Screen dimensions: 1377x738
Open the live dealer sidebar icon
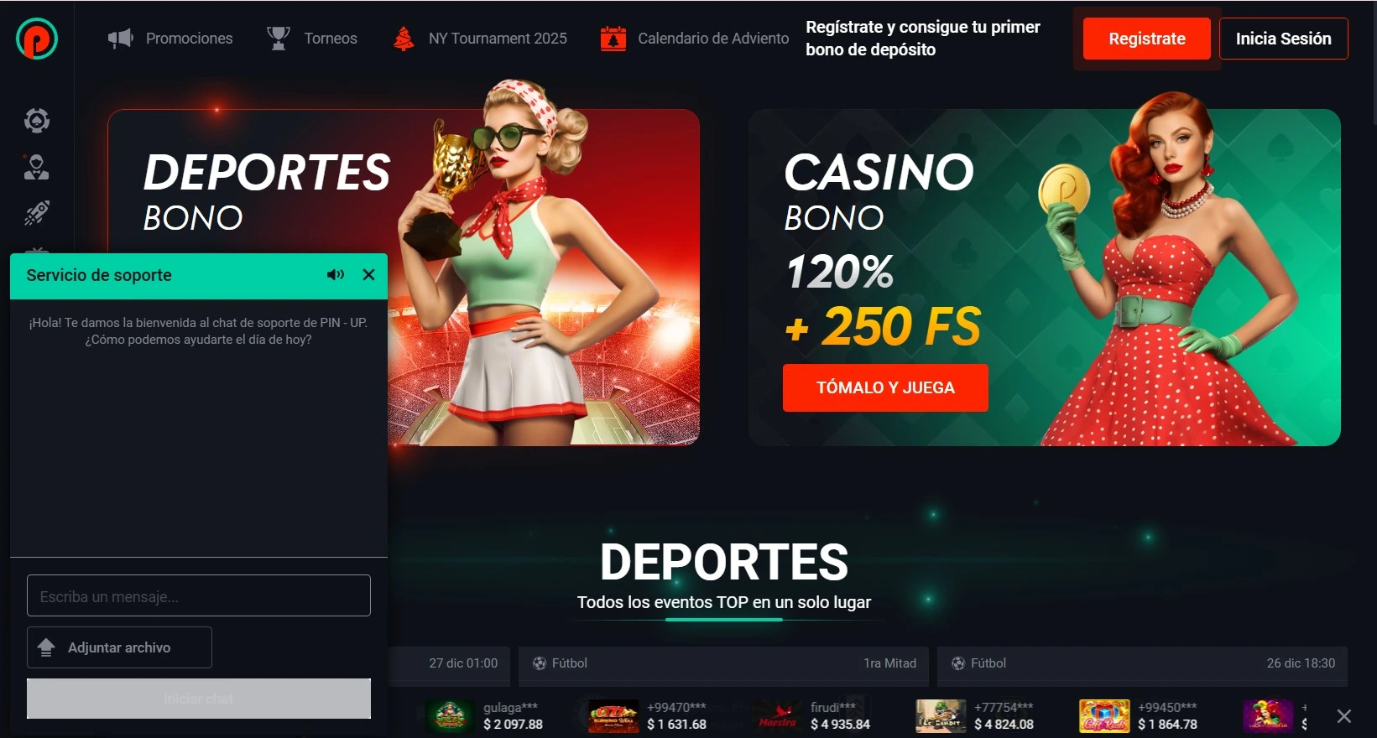click(36, 167)
